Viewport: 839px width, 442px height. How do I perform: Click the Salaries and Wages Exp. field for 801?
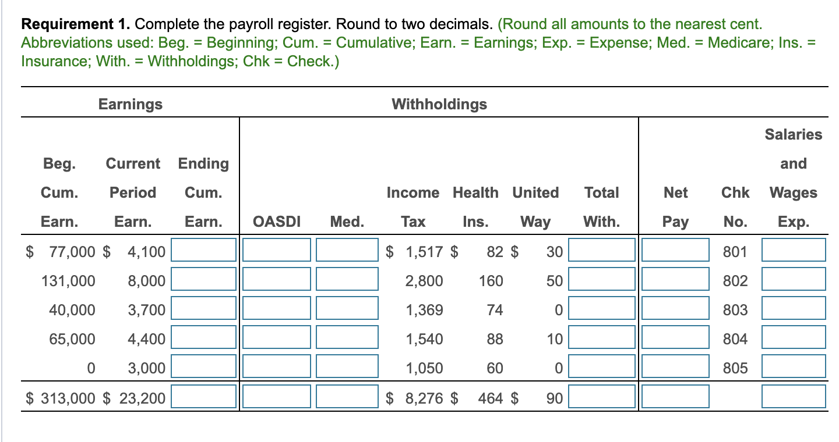coord(794,250)
